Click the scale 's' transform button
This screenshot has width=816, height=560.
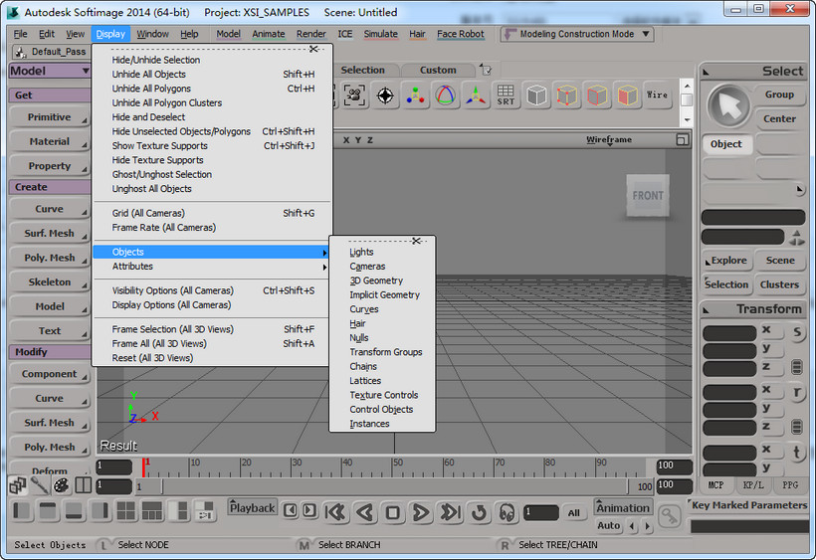[x=798, y=334]
